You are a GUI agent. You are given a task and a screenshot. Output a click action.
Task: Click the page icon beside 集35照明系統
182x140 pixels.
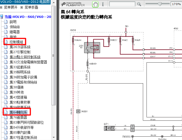tap(6, 72)
